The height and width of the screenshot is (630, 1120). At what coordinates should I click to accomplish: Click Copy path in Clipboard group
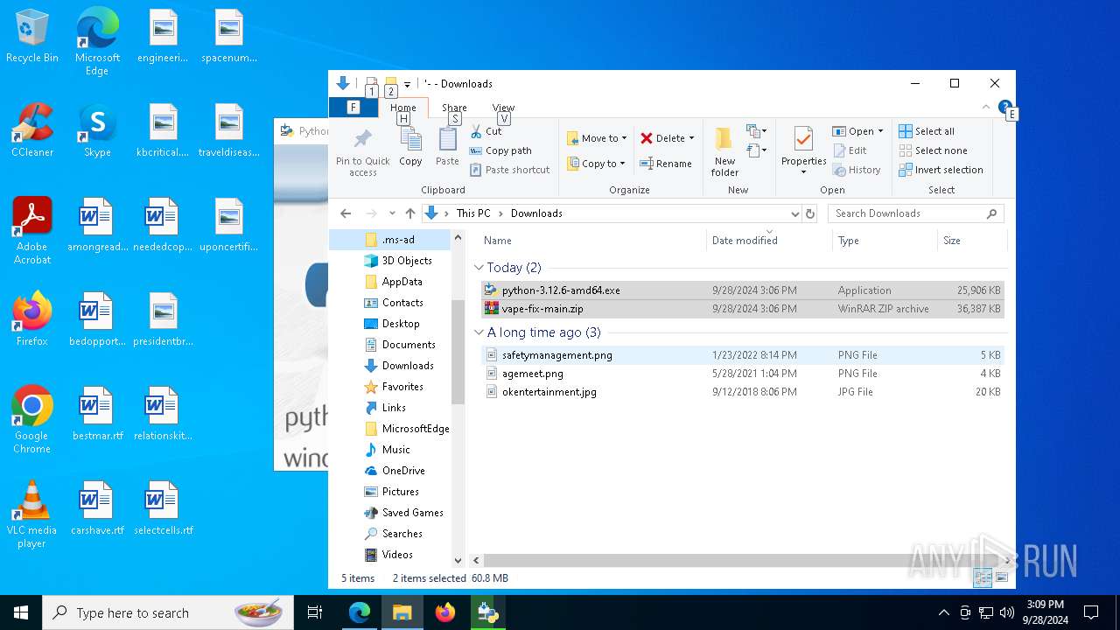click(x=500, y=150)
